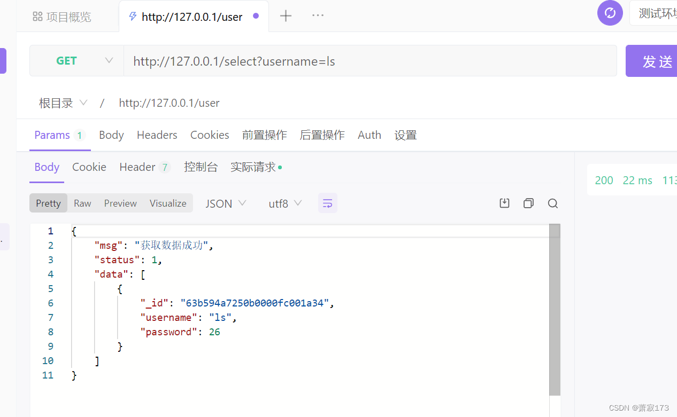Open the 测试环境 environment selector
Screen dimensions: 677x417
[x=653, y=13]
